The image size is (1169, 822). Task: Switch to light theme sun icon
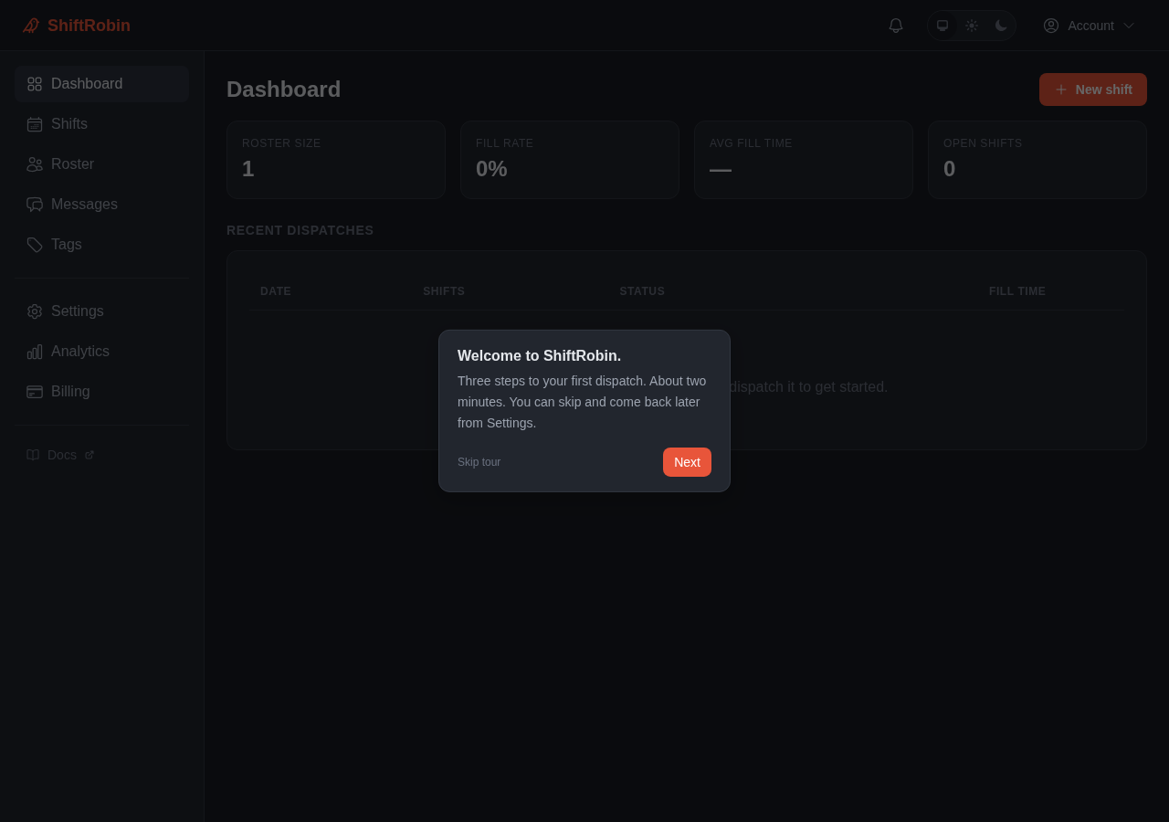972,26
